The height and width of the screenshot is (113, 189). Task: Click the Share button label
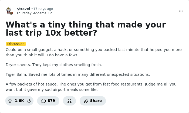tap(96, 101)
